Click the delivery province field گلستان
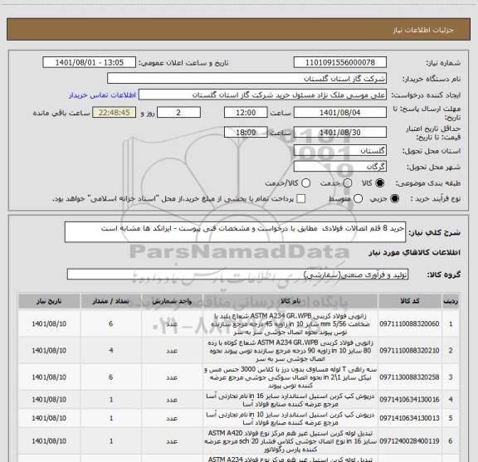The height and width of the screenshot is (462, 478). (x=340, y=151)
